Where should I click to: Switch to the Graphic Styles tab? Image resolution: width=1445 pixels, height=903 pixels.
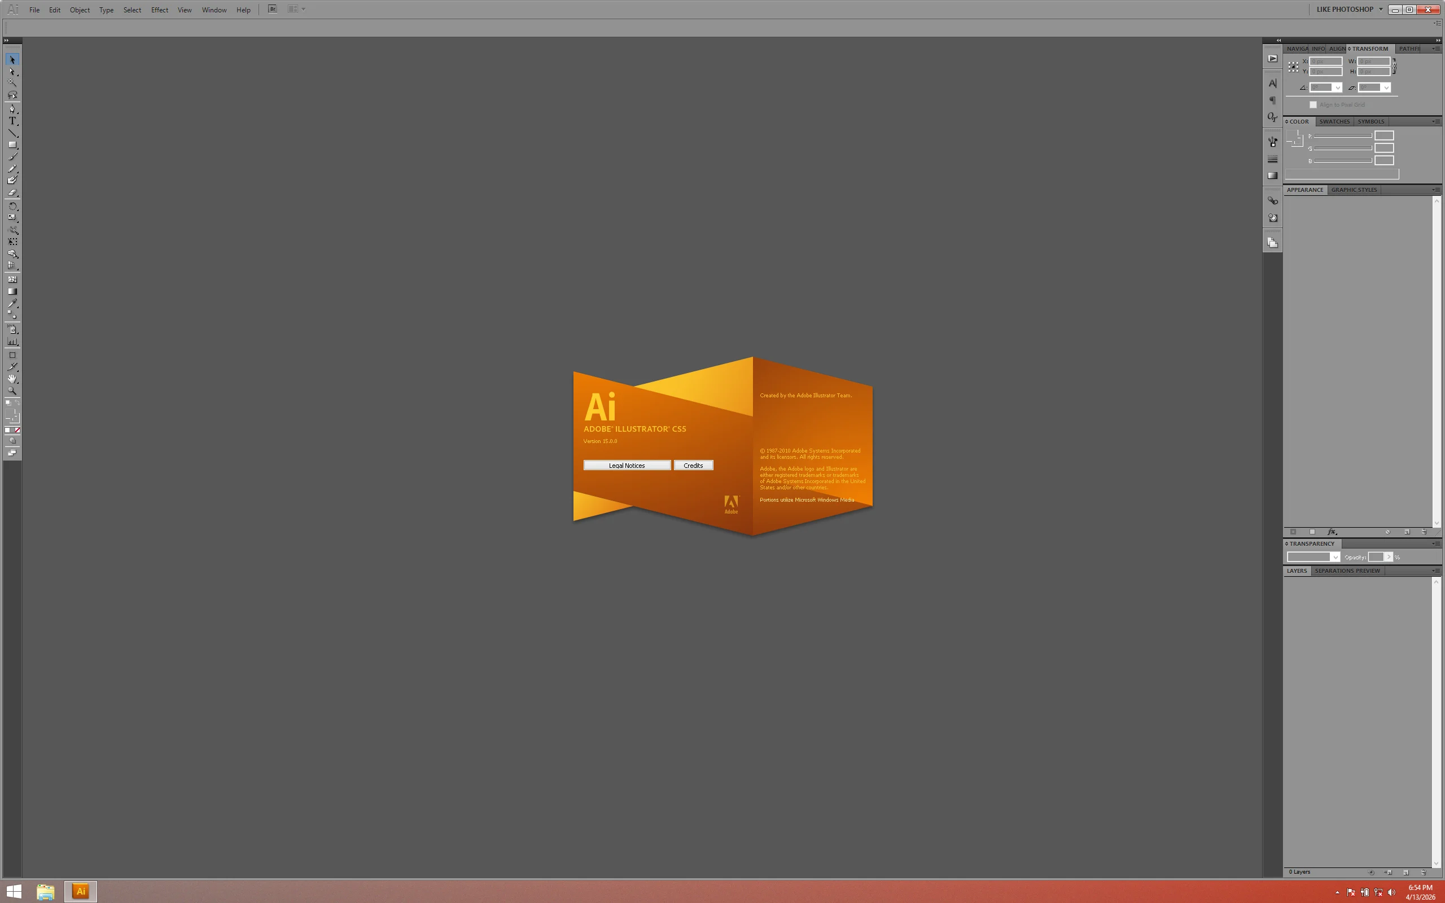coord(1354,190)
